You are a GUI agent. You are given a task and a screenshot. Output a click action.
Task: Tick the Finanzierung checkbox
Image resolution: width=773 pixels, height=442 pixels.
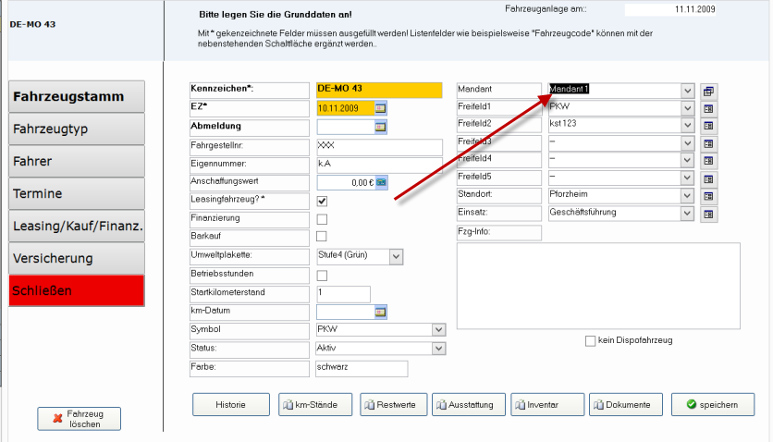pyautogui.click(x=322, y=219)
